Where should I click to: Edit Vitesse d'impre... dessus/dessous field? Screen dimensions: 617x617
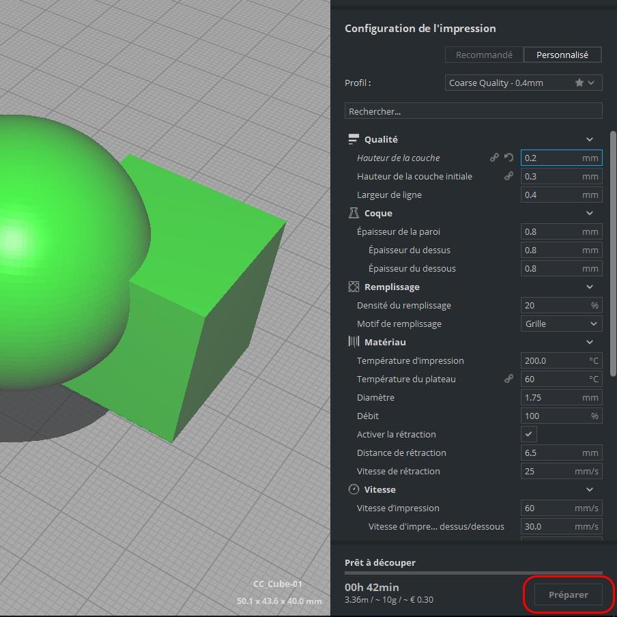click(x=561, y=526)
